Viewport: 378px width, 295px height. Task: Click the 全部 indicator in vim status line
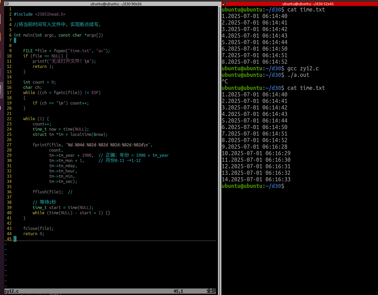[211, 291]
